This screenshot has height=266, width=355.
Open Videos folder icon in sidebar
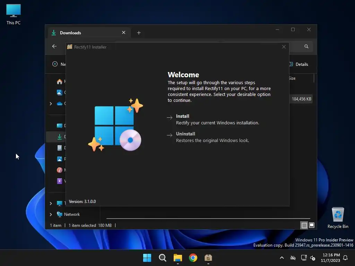(60, 181)
